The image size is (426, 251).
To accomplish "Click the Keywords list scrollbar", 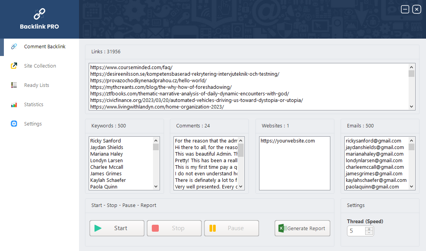I will [156, 162].
